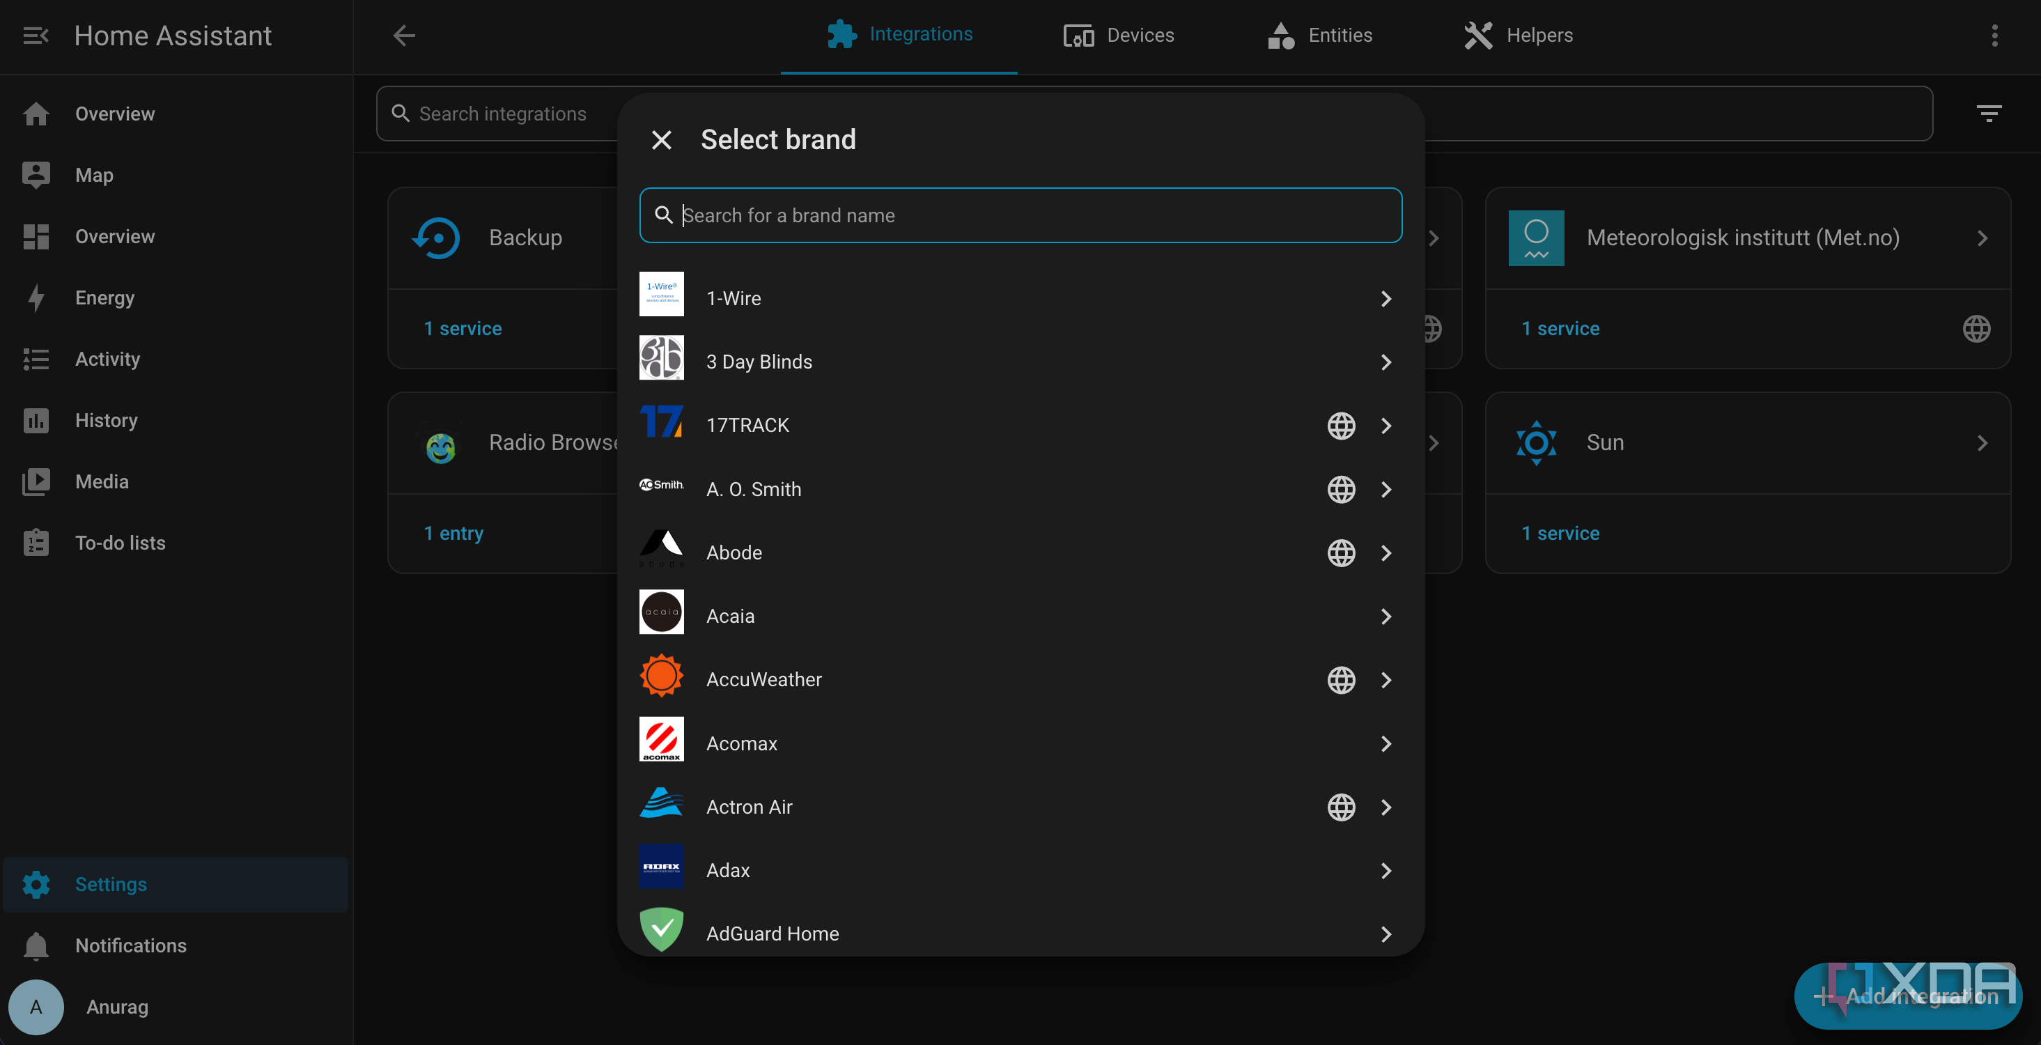Click the 1 entry link under Radio Browser
2041x1045 pixels.
(453, 533)
